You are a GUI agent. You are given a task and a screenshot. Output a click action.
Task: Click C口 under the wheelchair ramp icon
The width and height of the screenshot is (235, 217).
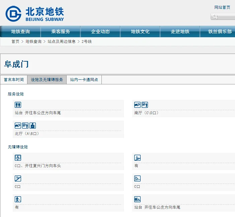[x=137, y=187]
